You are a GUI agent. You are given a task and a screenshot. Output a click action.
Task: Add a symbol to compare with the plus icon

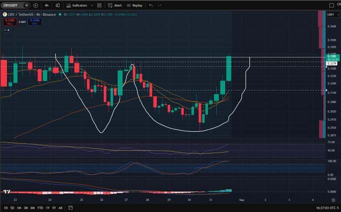click(x=36, y=5)
